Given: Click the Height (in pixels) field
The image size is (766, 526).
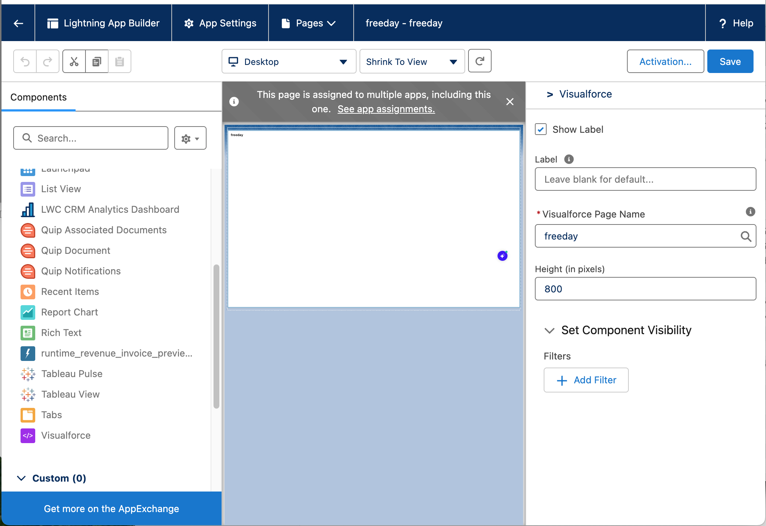Looking at the screenshot, I should (x=645, y=289).
